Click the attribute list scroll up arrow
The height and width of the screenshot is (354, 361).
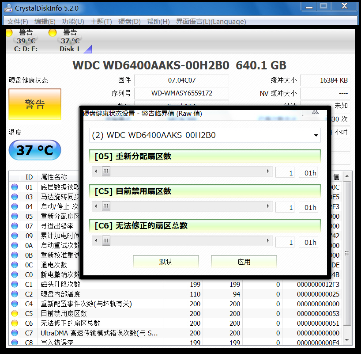pos(347,176)
